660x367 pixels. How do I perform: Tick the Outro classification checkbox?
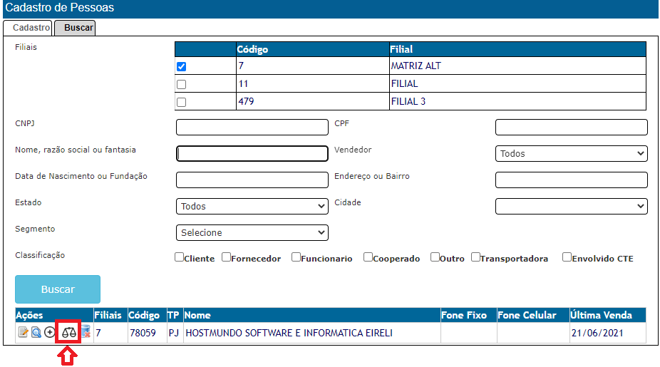click(x=435, y=257)
